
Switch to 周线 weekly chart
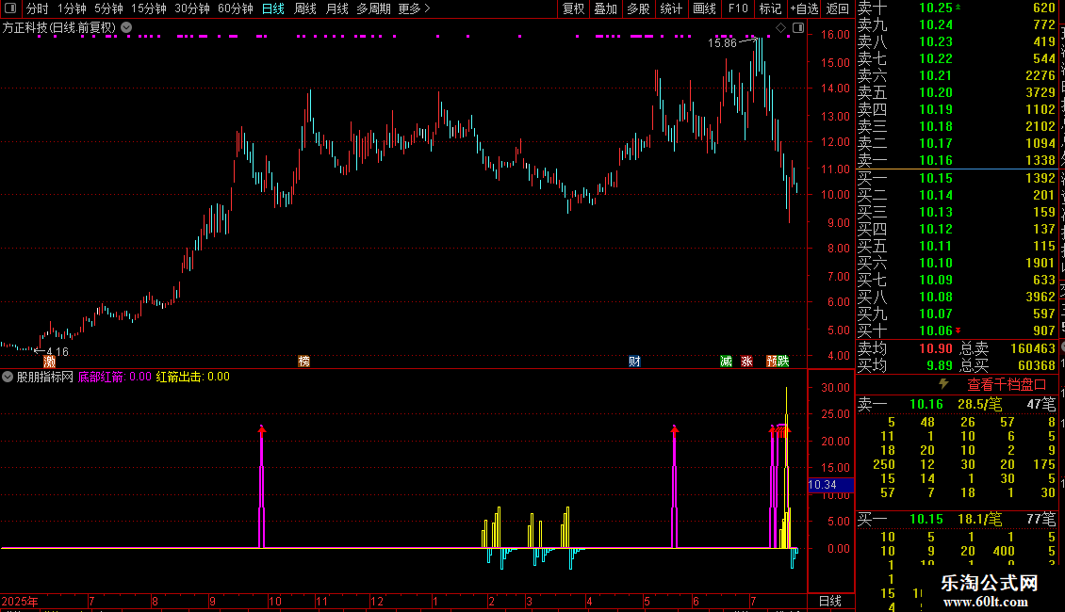point(305,8)
